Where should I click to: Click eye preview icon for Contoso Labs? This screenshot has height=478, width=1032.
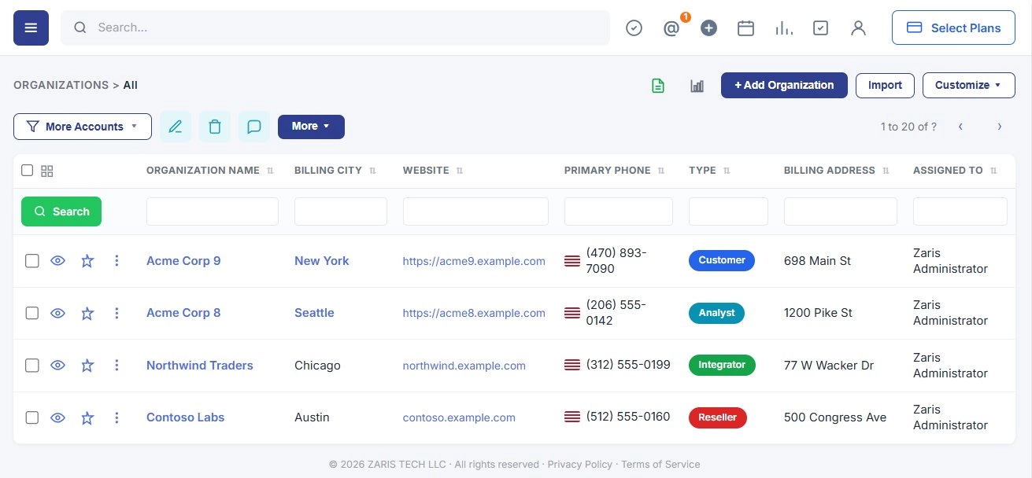[x=57, y=417]
